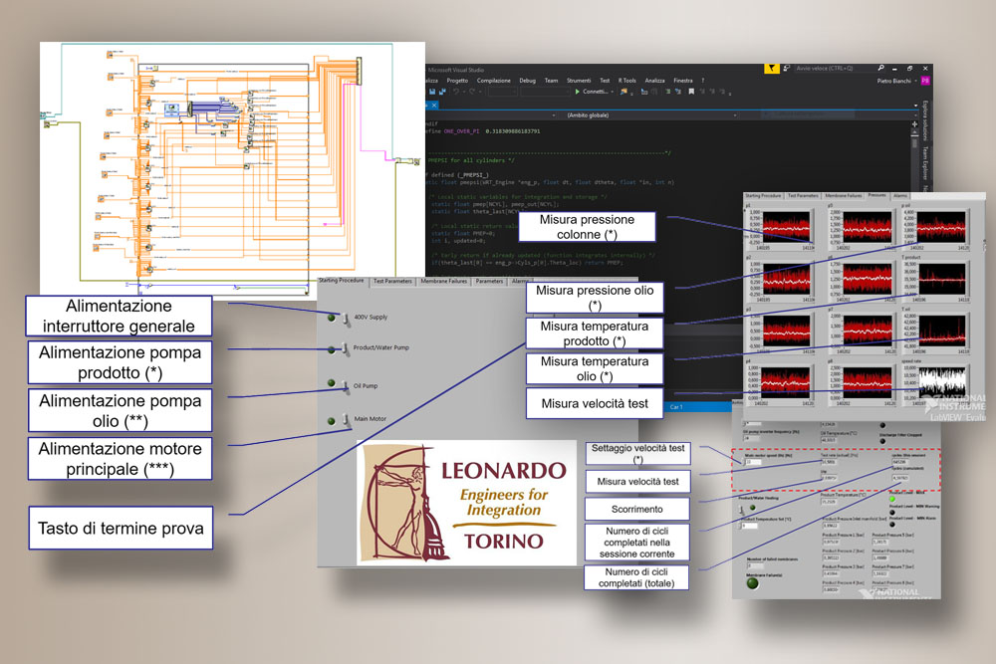The height and width of the screenshot is (664, 996).
Task: Click the T oil temperature chart
Action: [942, 331]
